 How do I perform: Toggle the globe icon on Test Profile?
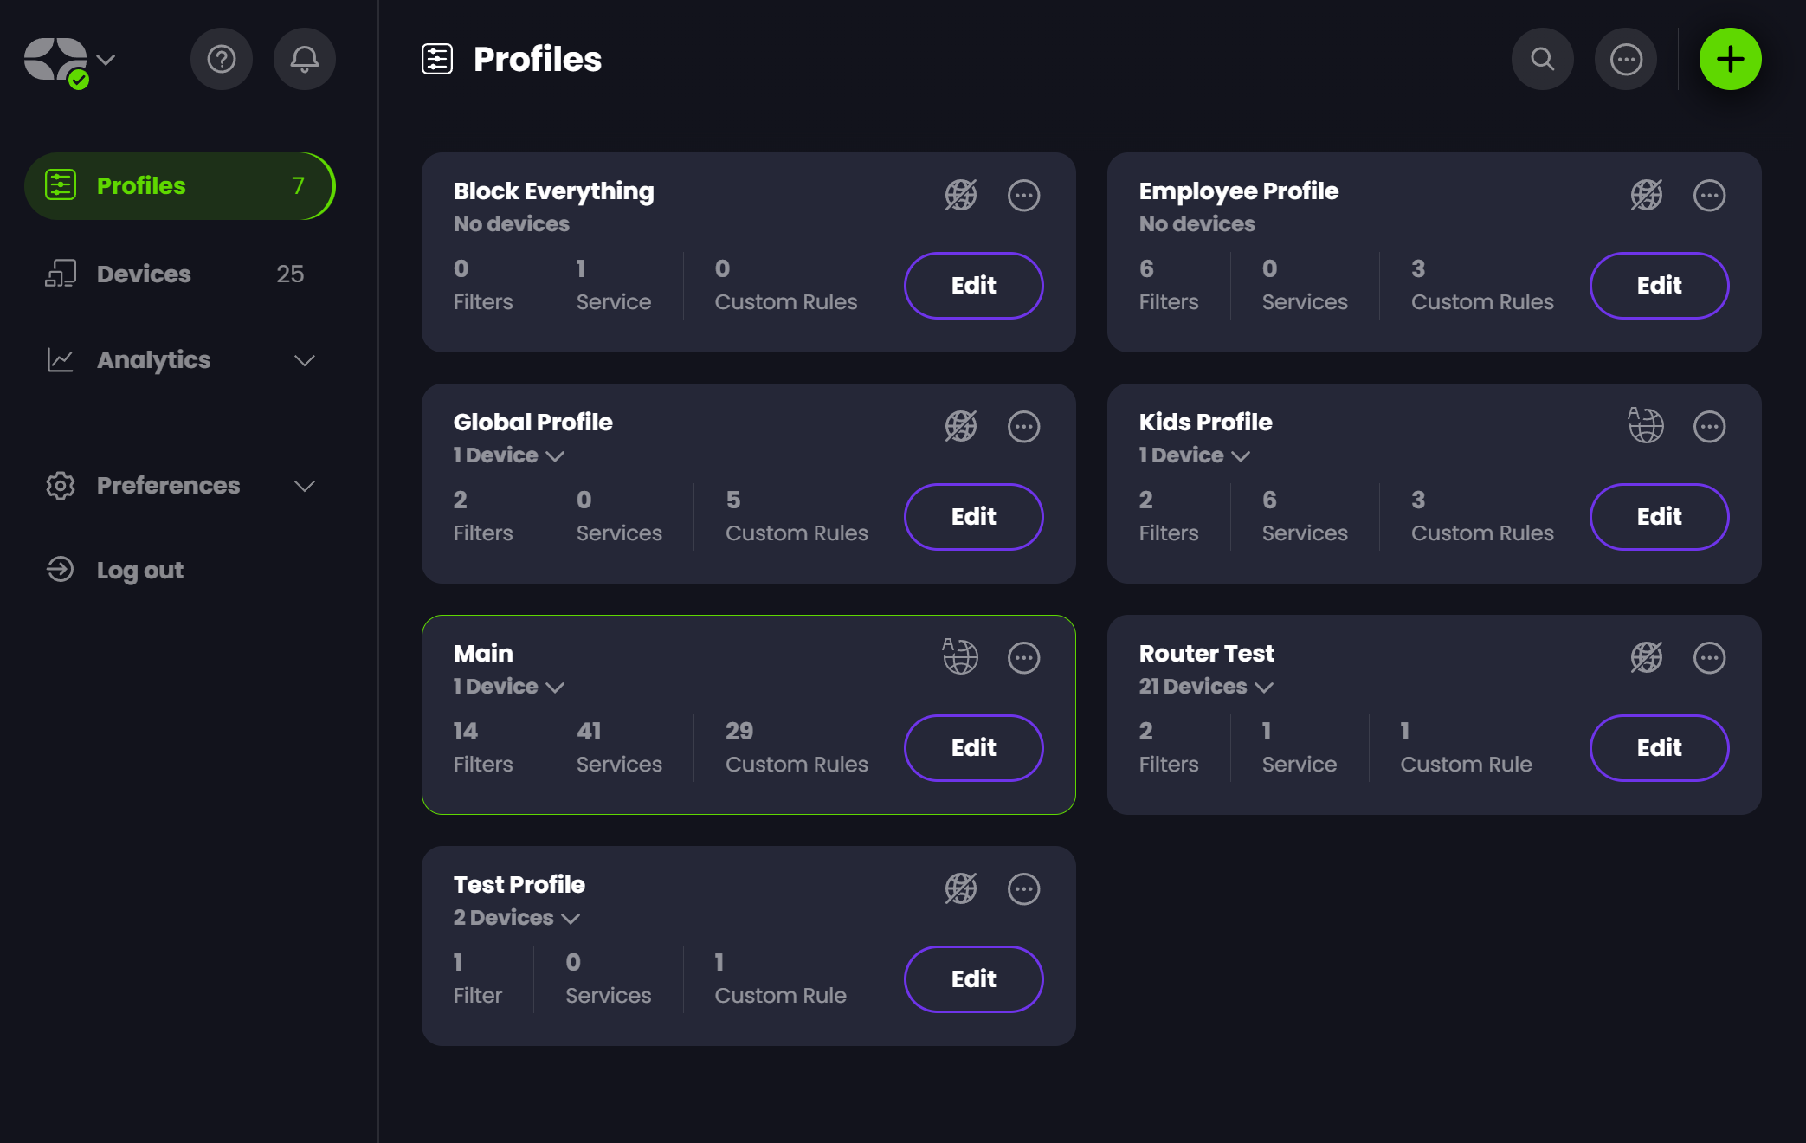tap(961, 888)
